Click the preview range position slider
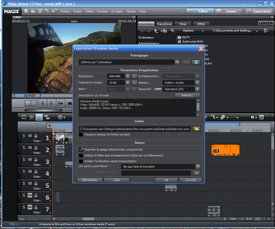The width and height of the screenshot is (275, 229). 27,96
